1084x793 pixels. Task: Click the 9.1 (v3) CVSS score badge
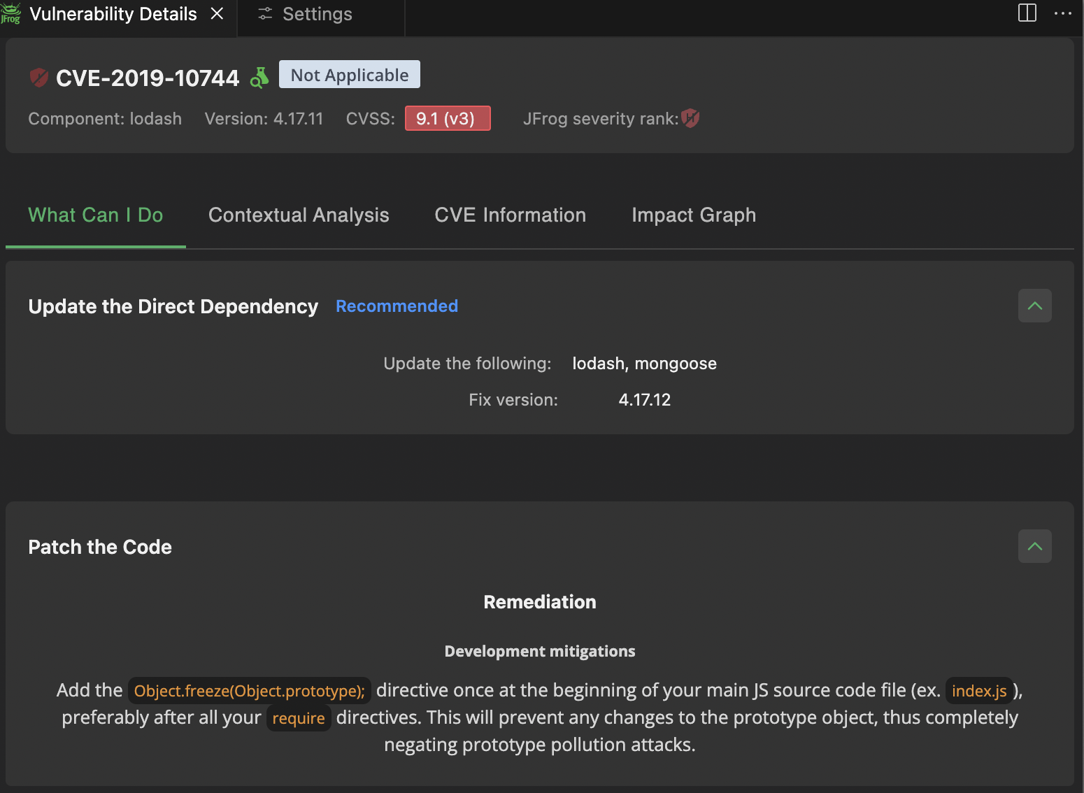(x=448, y=119)
